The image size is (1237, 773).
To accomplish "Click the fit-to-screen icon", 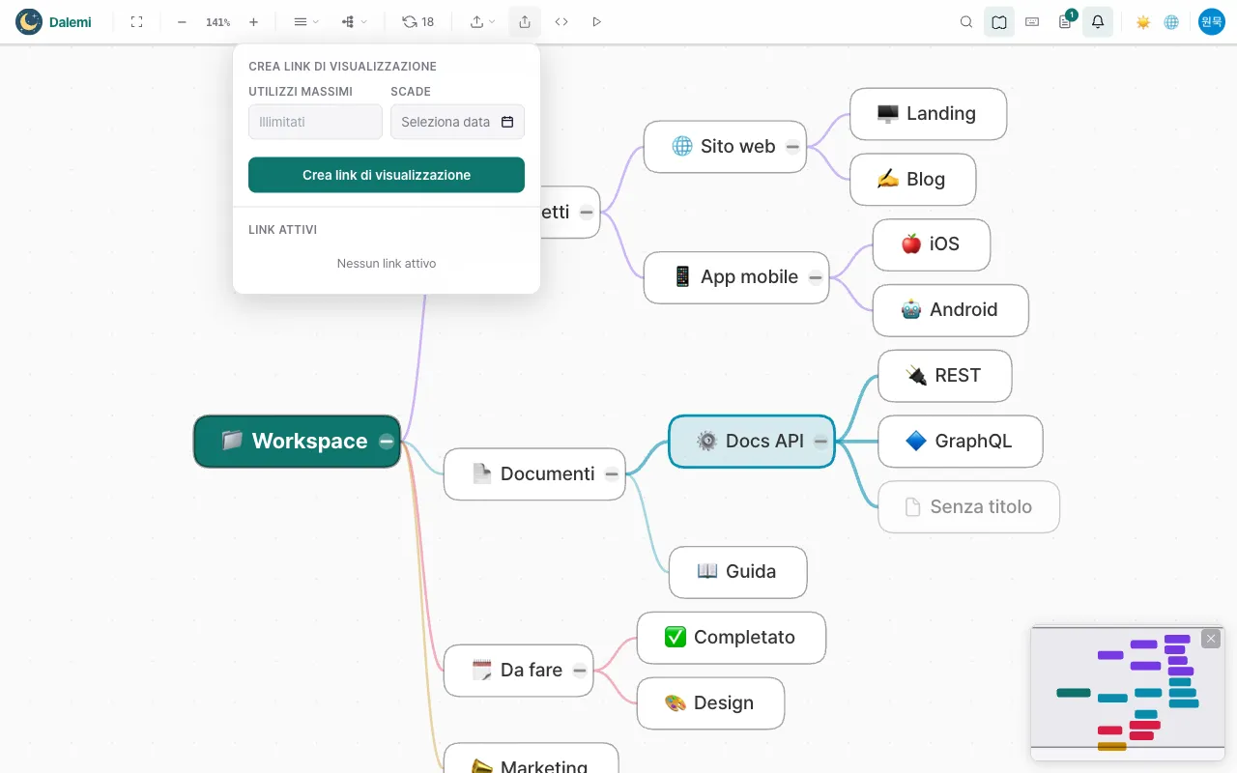I will pos(136,21).
